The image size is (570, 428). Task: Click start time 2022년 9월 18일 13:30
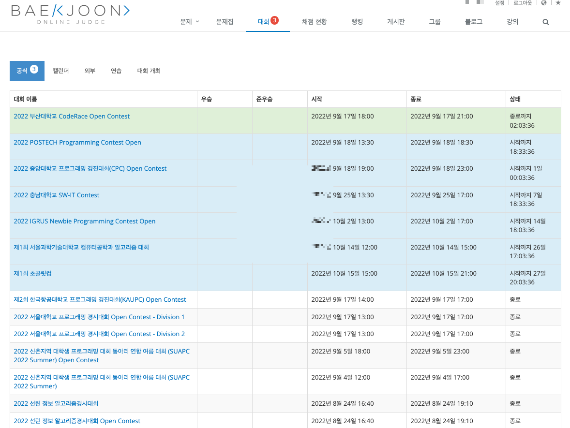pos(343,142)
